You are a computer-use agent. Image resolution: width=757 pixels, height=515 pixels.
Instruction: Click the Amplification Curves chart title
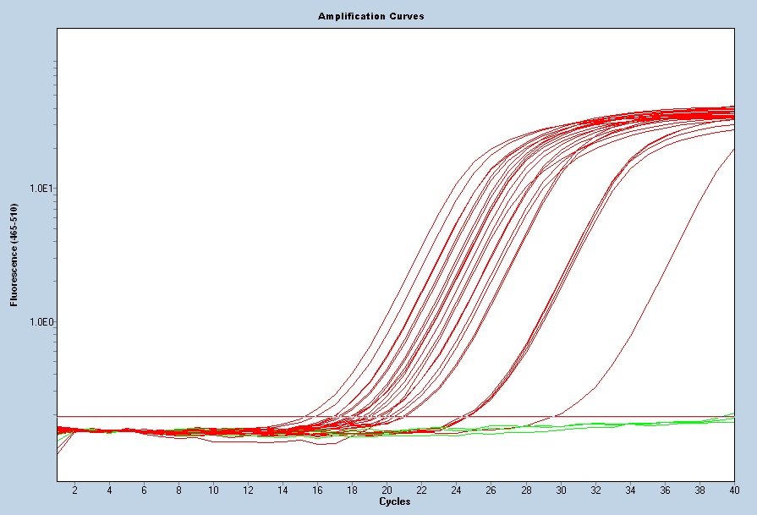click(370, 16)
